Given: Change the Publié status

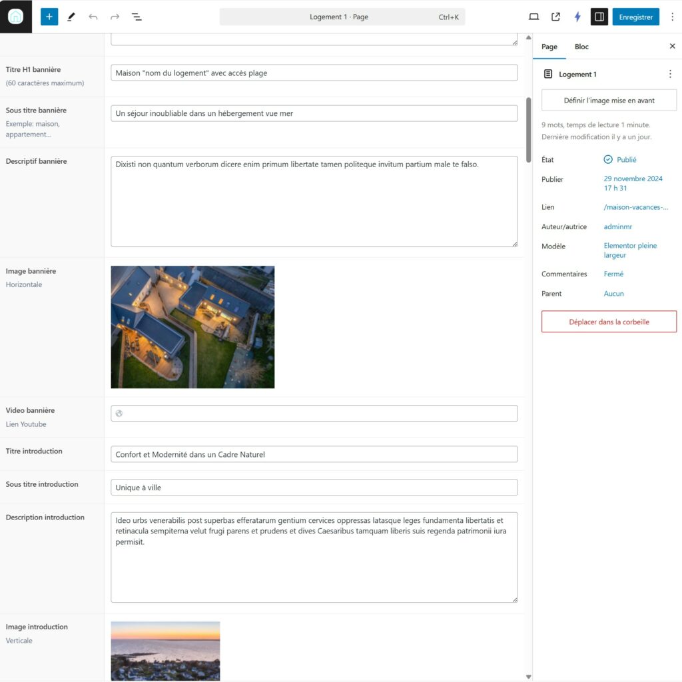Looking at the screenshot, I should coord(626,160).
